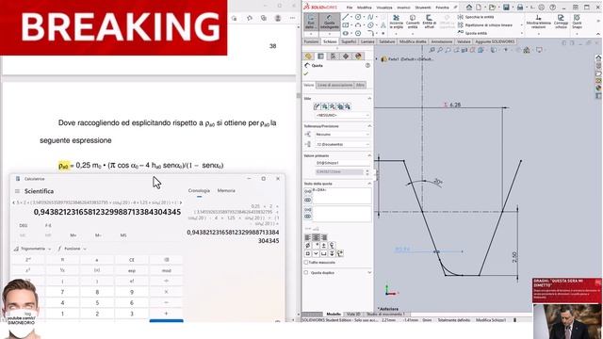The height and width of the screenshot is (339, 603).
Task: Collapse the Testo della quota section
Action: click(369, 184)
